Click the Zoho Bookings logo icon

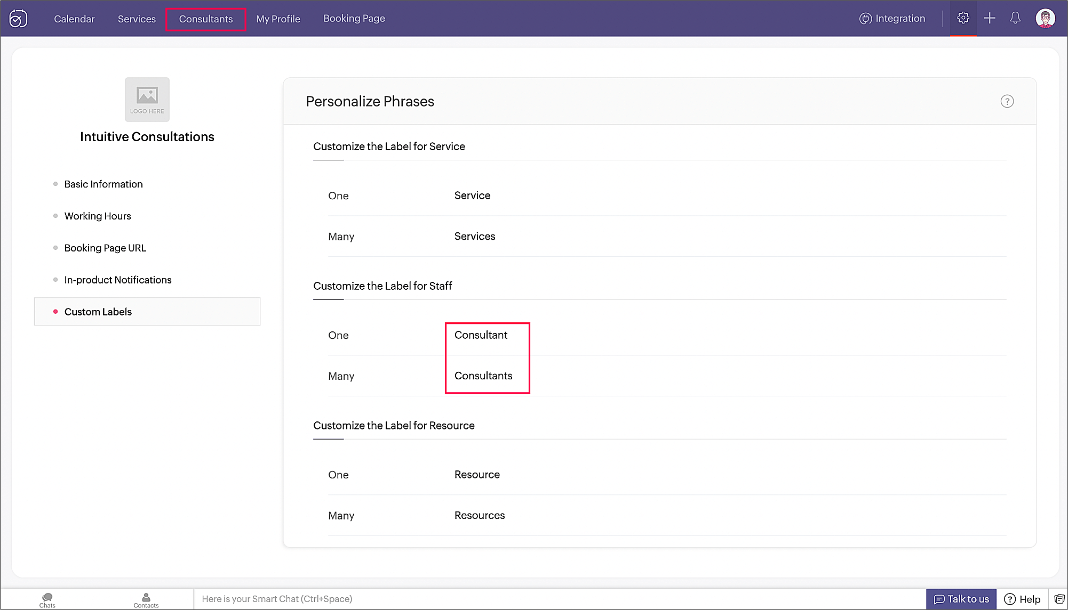pyautogui.click(x=18, y=18)
